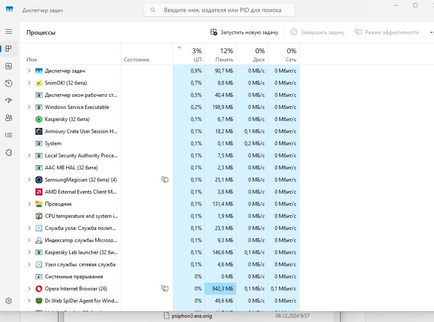434x322 pixels.
Task: Click the process search input field
Action: (219, 10)
